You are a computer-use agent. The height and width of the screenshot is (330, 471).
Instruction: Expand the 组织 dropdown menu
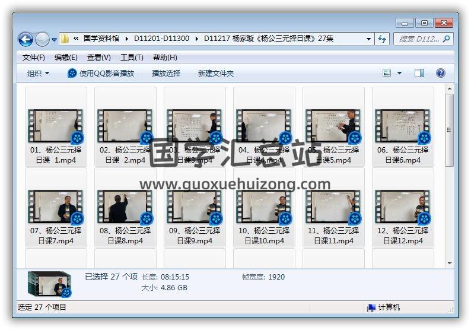click(x=39, y=73)
